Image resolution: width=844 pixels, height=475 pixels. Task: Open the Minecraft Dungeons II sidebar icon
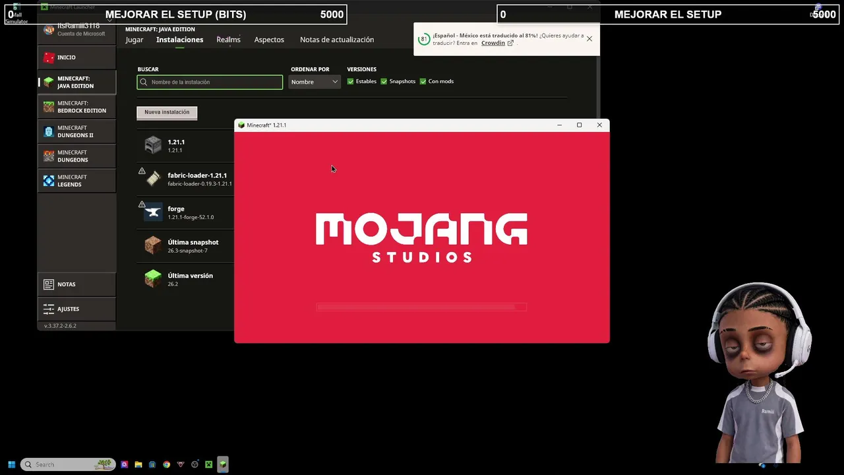49,131
